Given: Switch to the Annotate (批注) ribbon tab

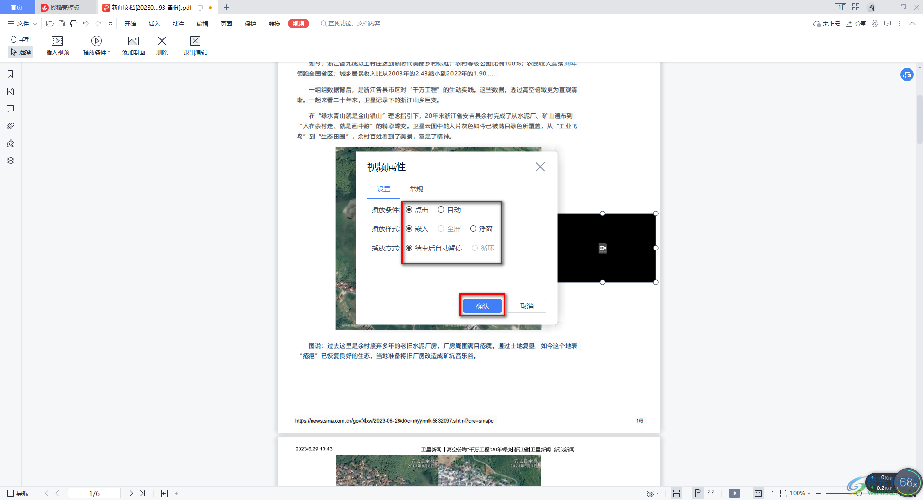Looking at the screenshot, I should coord(178,24).
